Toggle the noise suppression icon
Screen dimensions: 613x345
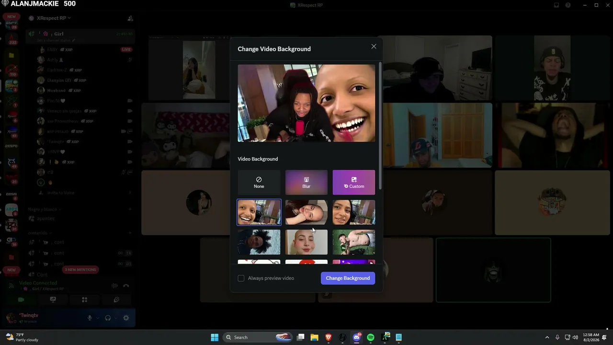point(114,286)
